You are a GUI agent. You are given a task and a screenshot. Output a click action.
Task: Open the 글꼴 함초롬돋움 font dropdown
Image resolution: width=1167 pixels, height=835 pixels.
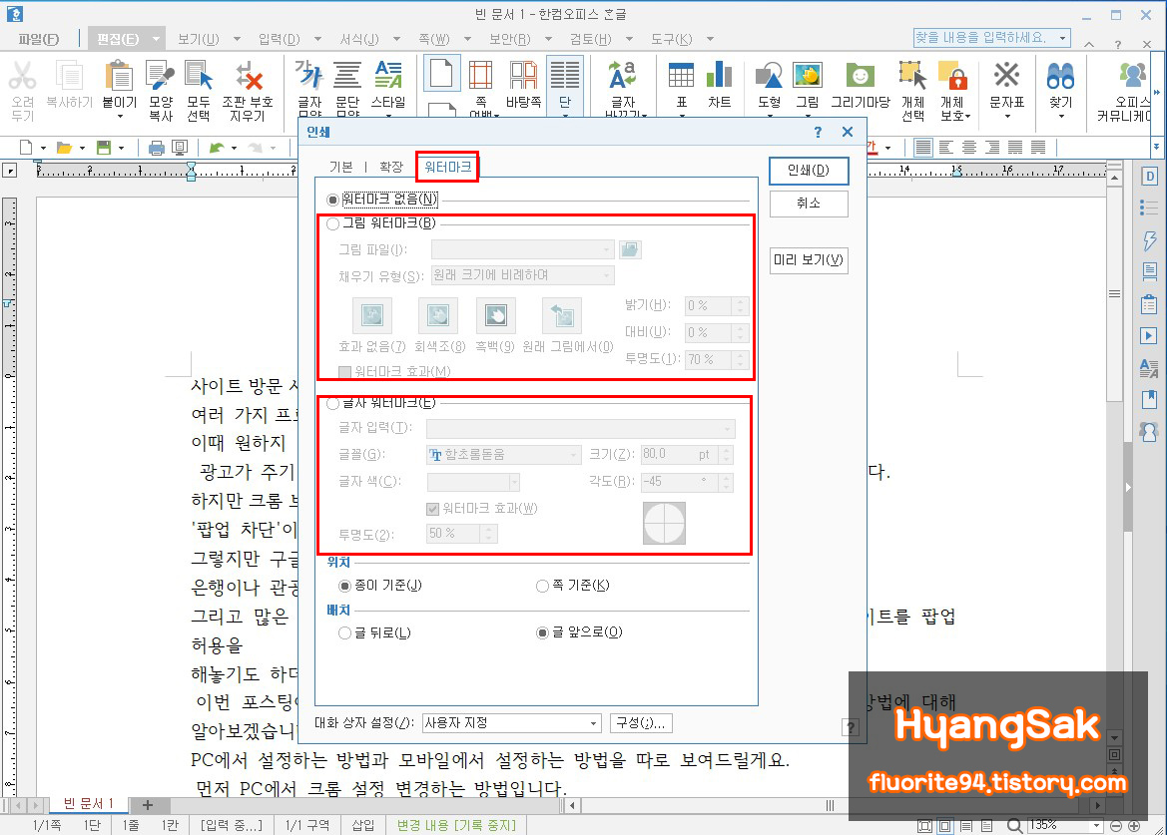pyautogui.click(x=573, y=454)
